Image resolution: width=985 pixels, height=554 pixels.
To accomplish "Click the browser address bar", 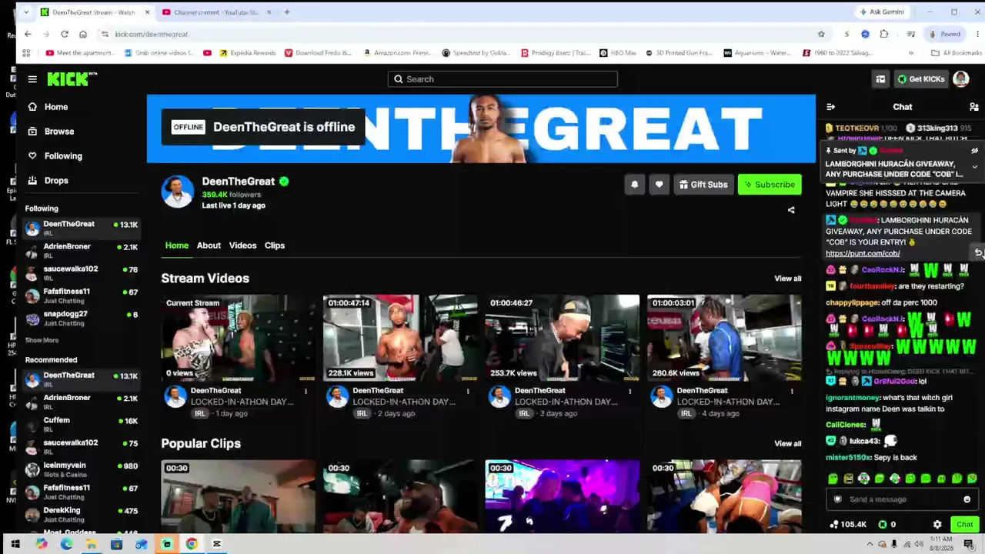I will pyautogui.click(x=462, y=34).
